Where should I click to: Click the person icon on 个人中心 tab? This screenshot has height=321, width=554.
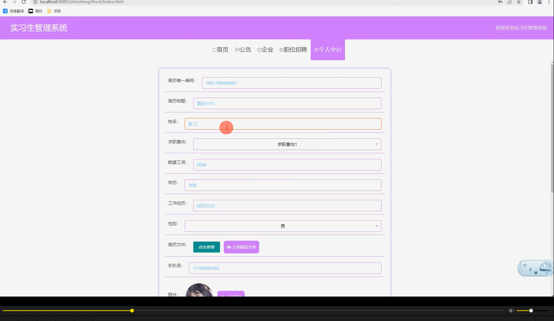point(316,50)
